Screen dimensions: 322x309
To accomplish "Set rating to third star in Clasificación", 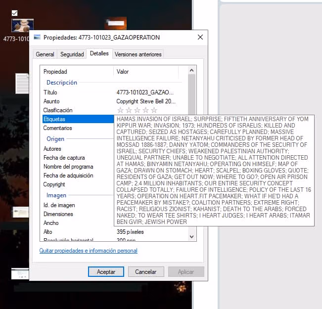I will [137, 110].
